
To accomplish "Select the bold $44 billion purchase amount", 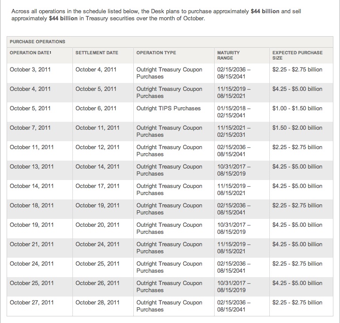I will tap(265, 11).
